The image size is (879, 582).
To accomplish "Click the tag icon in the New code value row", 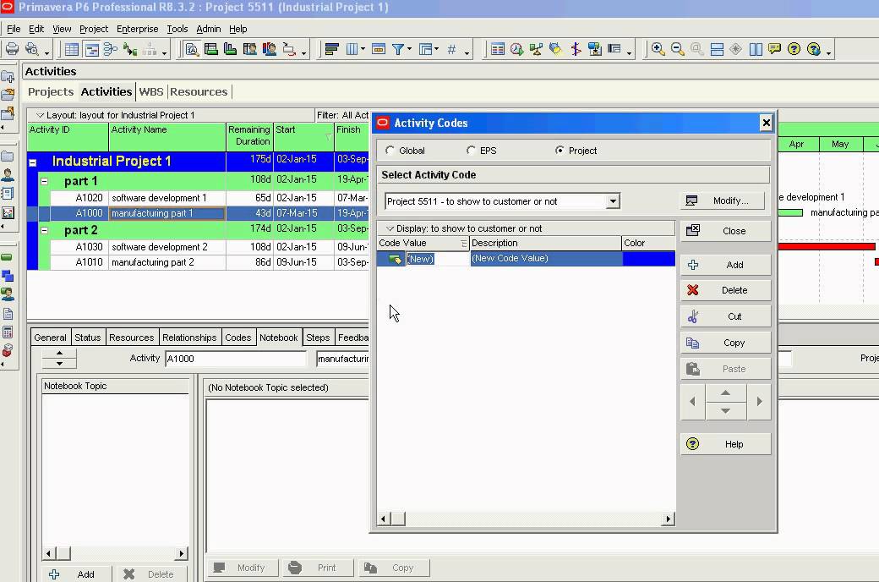I will click(x=395, y=259).
